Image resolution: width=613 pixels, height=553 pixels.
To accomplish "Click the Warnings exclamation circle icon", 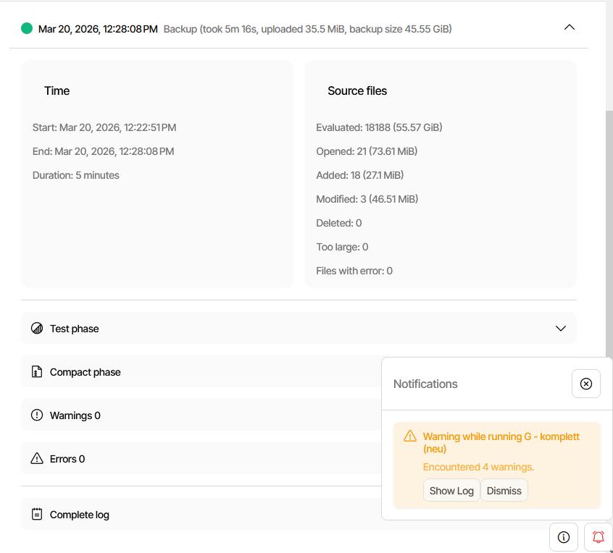I will click(x=37, y=415).
